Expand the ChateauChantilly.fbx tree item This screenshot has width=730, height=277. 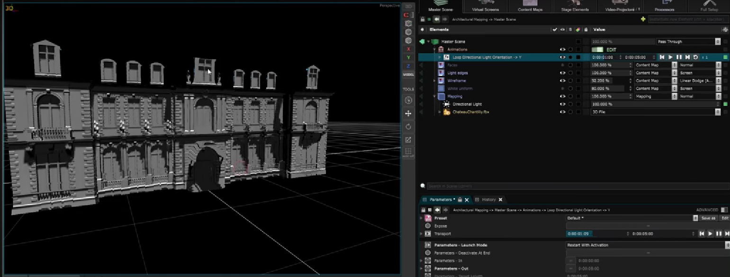[x=439, y=112]
